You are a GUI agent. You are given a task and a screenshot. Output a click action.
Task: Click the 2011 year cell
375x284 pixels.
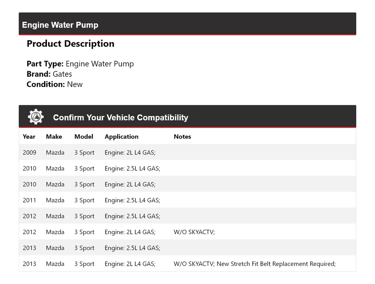click(x=29, y=200)
